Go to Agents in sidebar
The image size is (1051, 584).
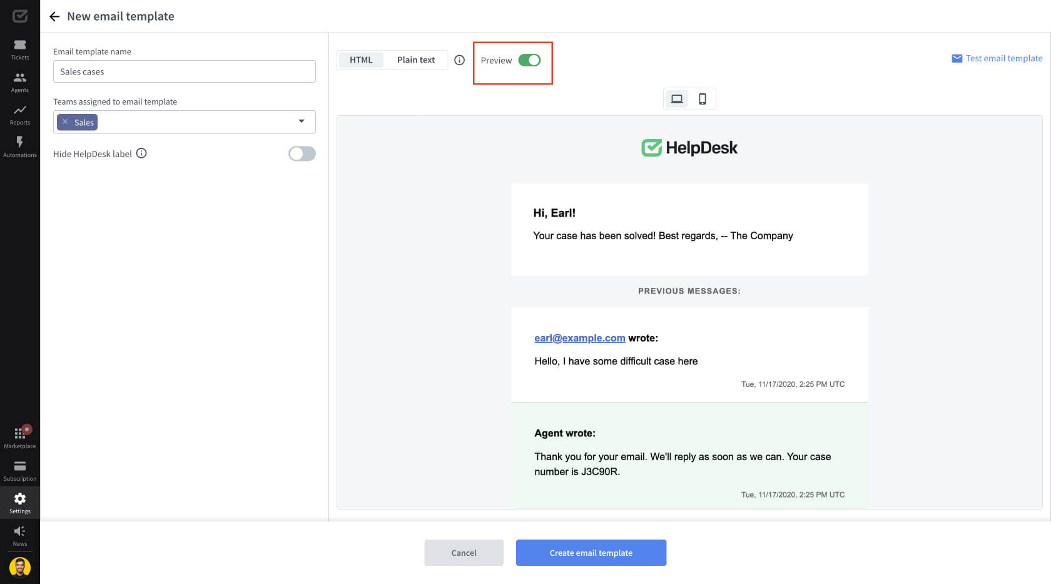[20, 82]
